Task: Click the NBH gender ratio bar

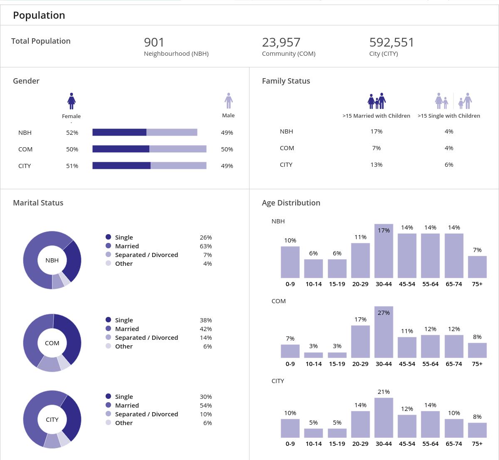Action: point(145,132)
